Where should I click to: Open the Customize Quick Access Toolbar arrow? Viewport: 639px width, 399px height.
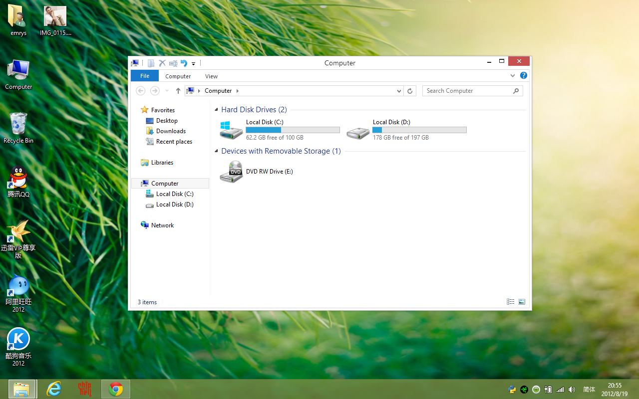(x=193, y=63)
